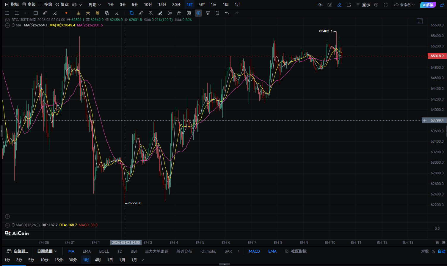Collapse the BTC/USDT info row chevron
This screenshot has height=266, width=447.
[7, 20]
